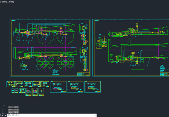Open command line customize wrench menu
The height and width of the screenshot is (117, 169).
5,115
